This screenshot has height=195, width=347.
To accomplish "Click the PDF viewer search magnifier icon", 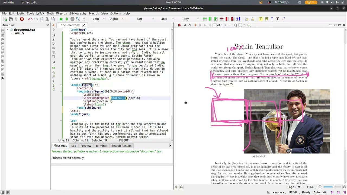I will click(x=185, y=25).
